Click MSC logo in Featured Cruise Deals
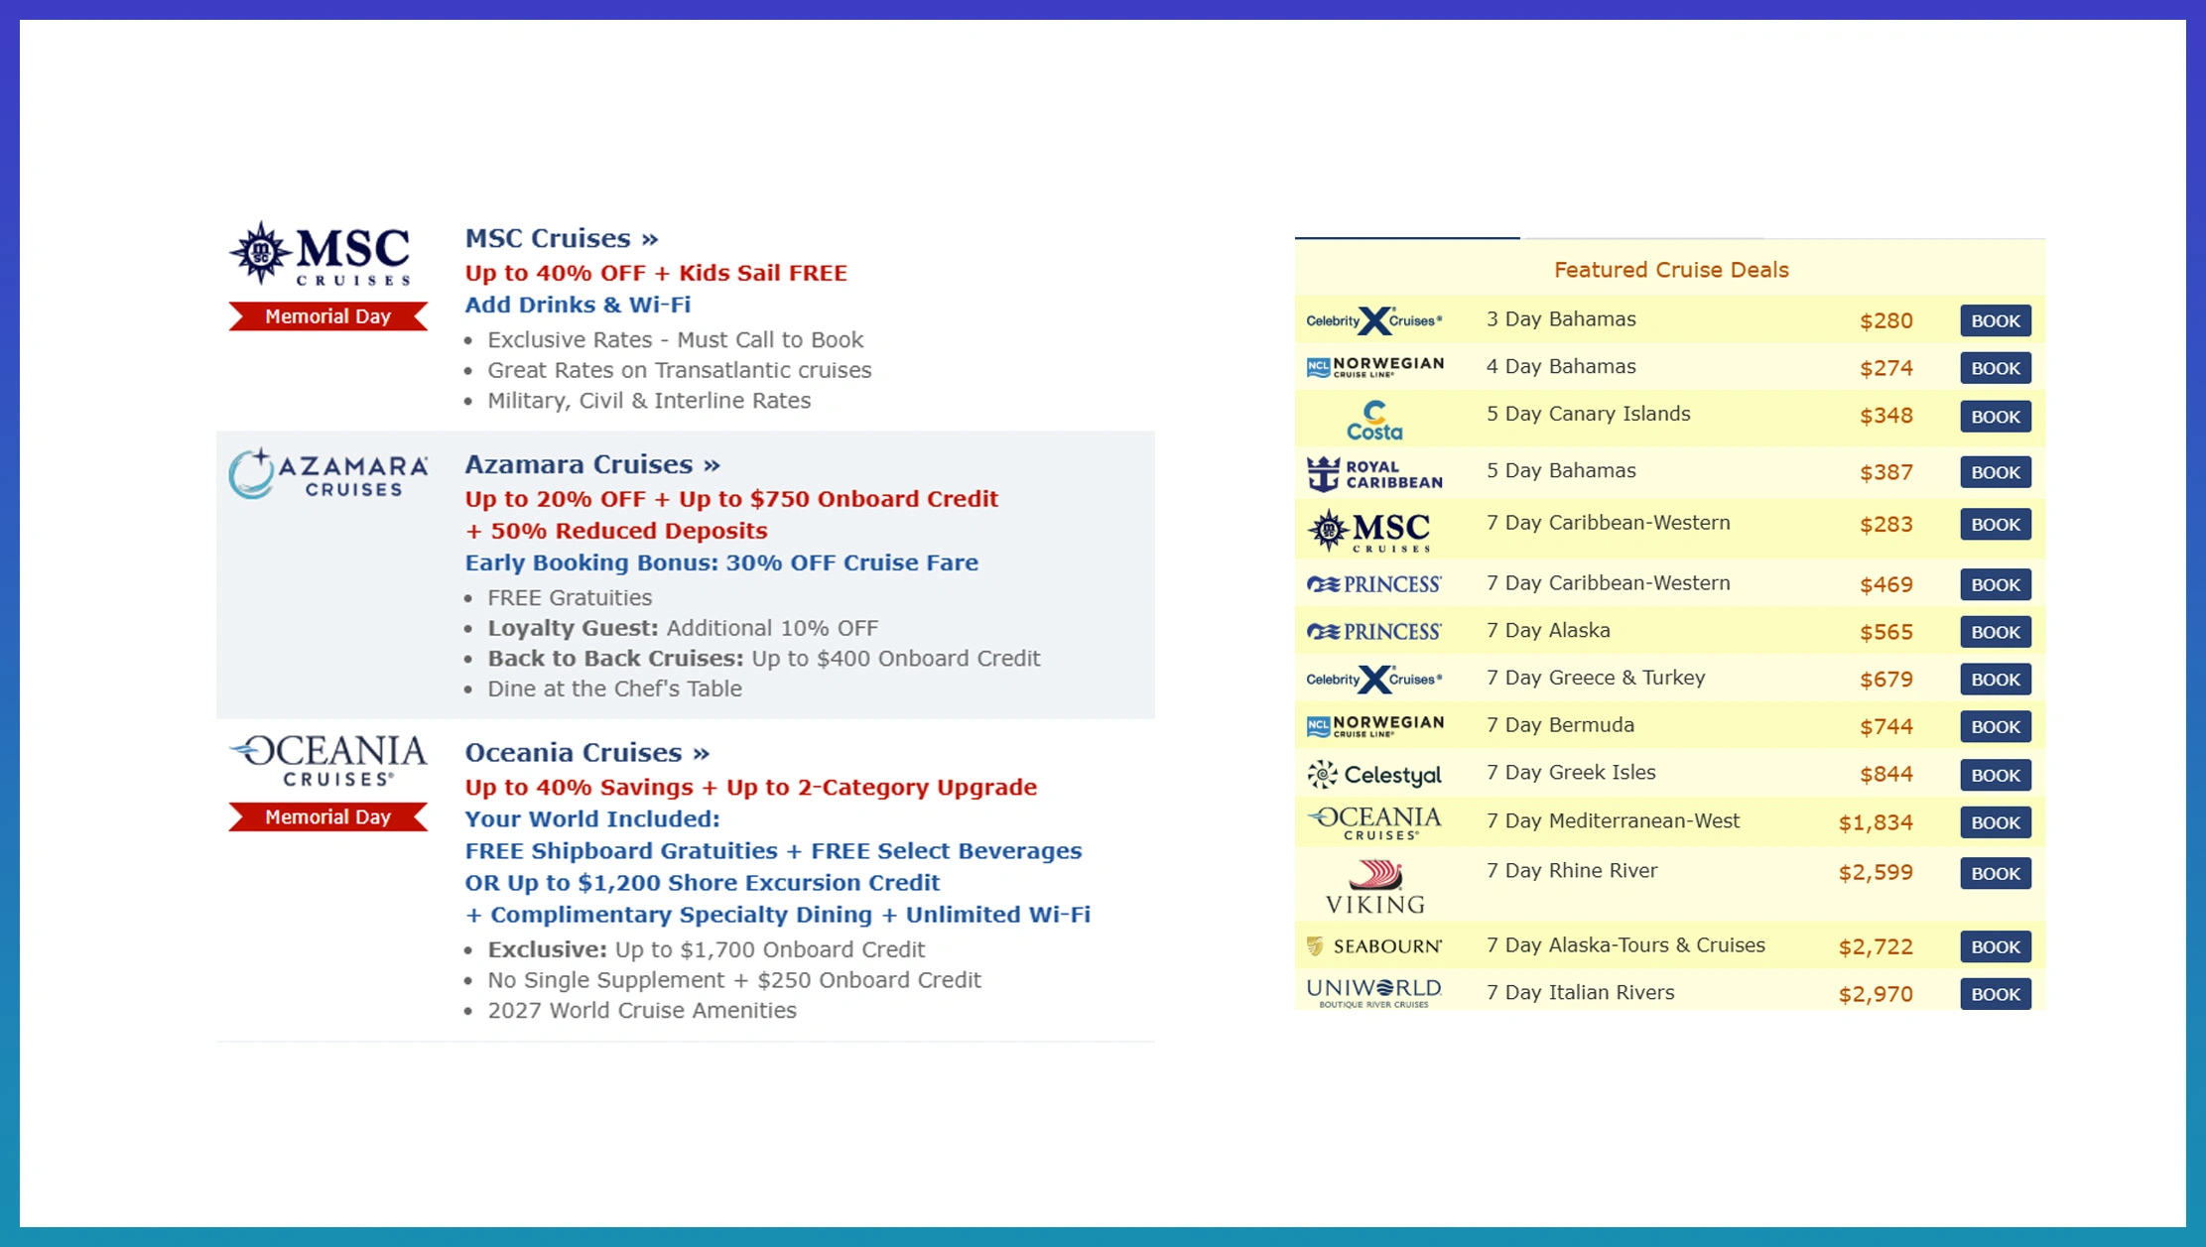Screen dimensions: 2206x1247 (1369, 531)
